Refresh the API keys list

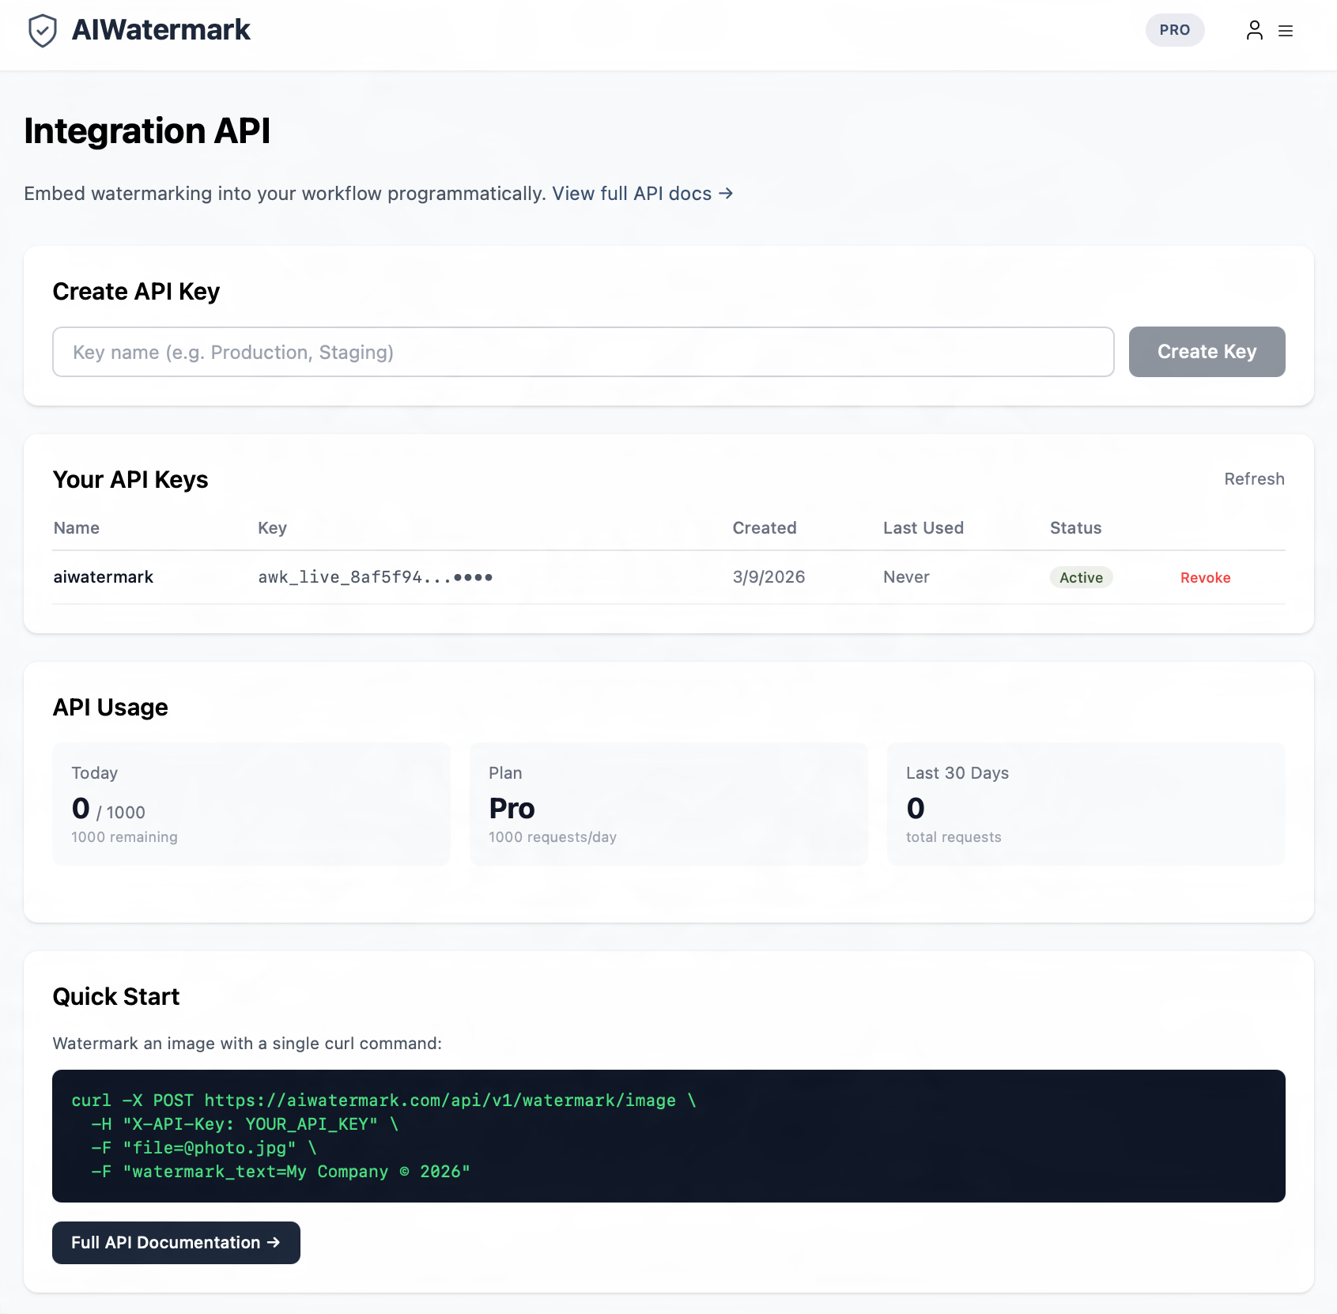(1254, 479)
